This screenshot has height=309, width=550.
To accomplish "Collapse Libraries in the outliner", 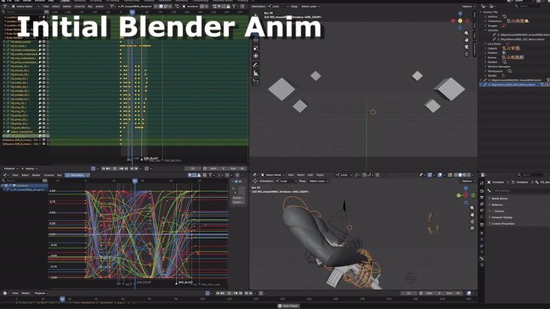I will (x=485, y=30).
